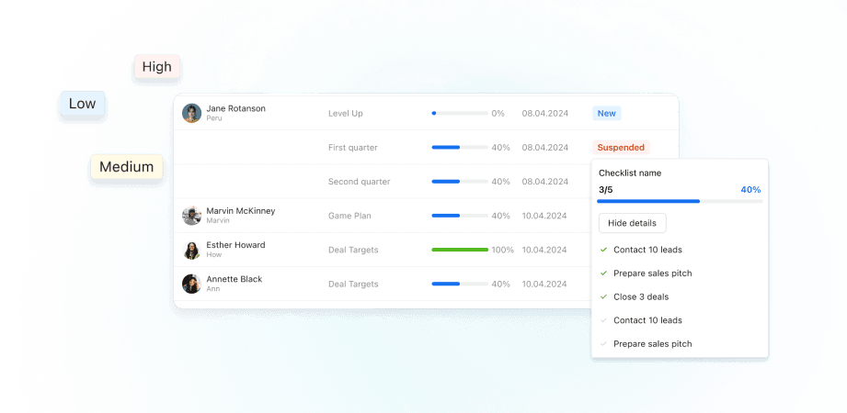Click the Level Up plan name
The height and width of the screenshot is (413, 847).
pyautogui.click(x=346, y=114)
